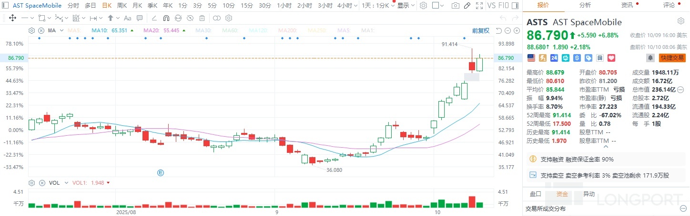The height and width of the screenshot is (216, 690).
Task: Expand the 显示 display dropdown
Action: coord(406,6)
